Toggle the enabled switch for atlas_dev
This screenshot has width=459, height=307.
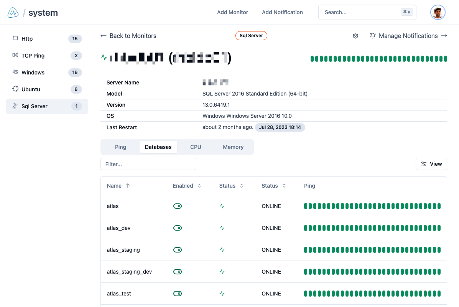pos(178,228)
